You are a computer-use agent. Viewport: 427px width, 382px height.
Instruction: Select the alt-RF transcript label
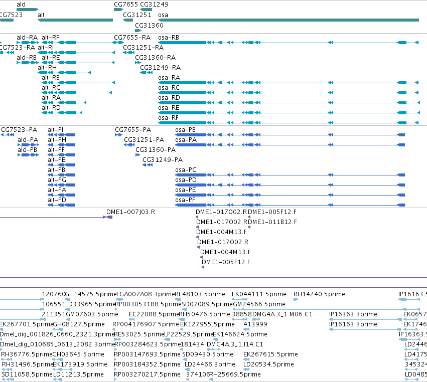(x=50, y=38)
